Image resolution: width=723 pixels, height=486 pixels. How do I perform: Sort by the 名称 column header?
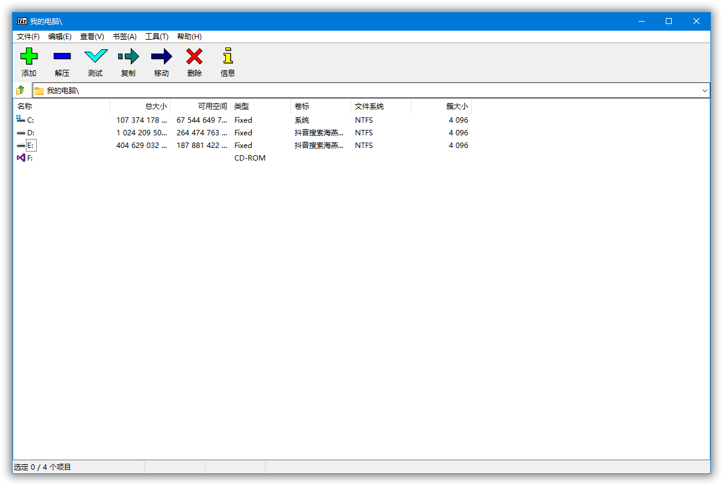(60, 106)
